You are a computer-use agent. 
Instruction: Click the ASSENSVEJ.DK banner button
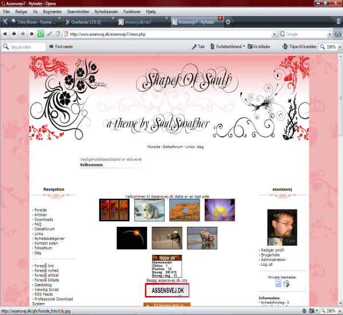[x=167, y=290]
